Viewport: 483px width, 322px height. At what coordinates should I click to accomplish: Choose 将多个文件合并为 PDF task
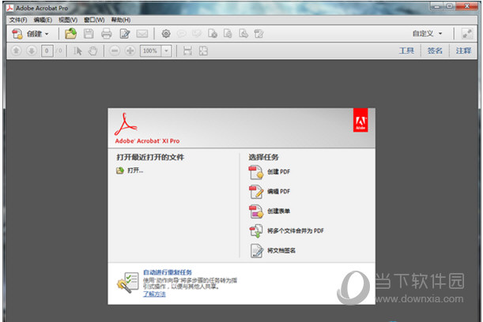tap(296, 230)
